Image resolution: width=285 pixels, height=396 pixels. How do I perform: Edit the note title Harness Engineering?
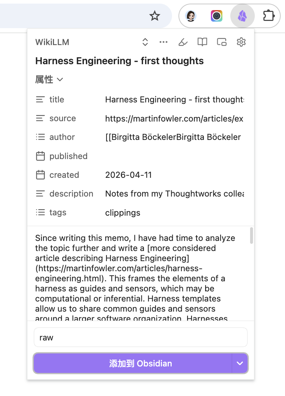[119, 61]
